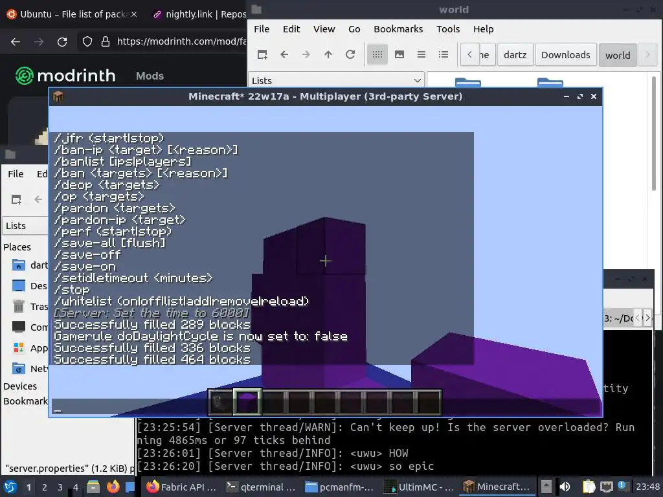Select dartz path button
Screen dimensions: 663x497
coord(515,55)
